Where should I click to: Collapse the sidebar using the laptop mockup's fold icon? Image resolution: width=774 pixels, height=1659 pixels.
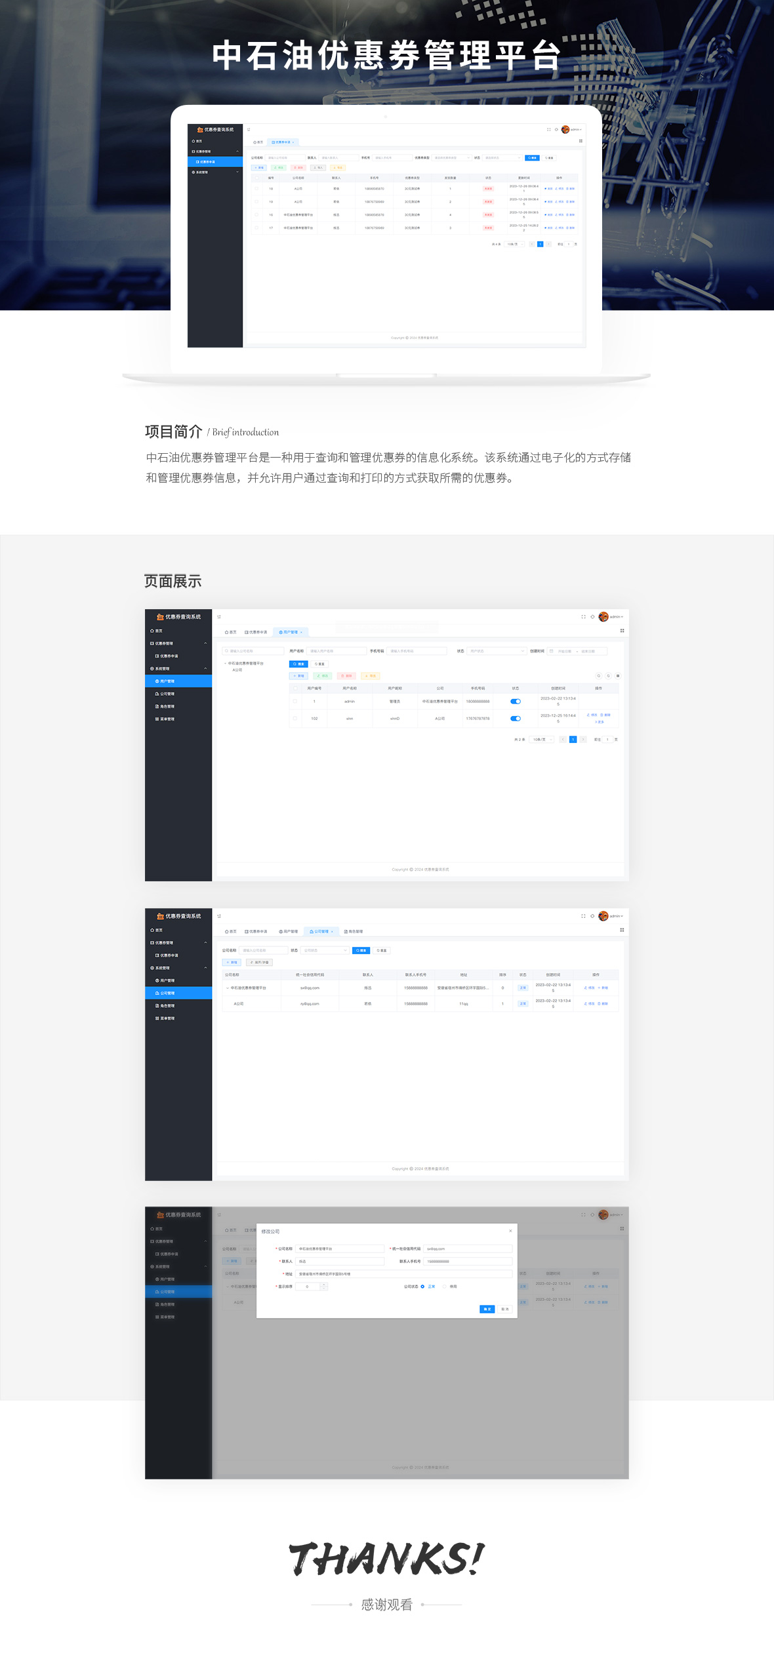(x=249, y=129)
